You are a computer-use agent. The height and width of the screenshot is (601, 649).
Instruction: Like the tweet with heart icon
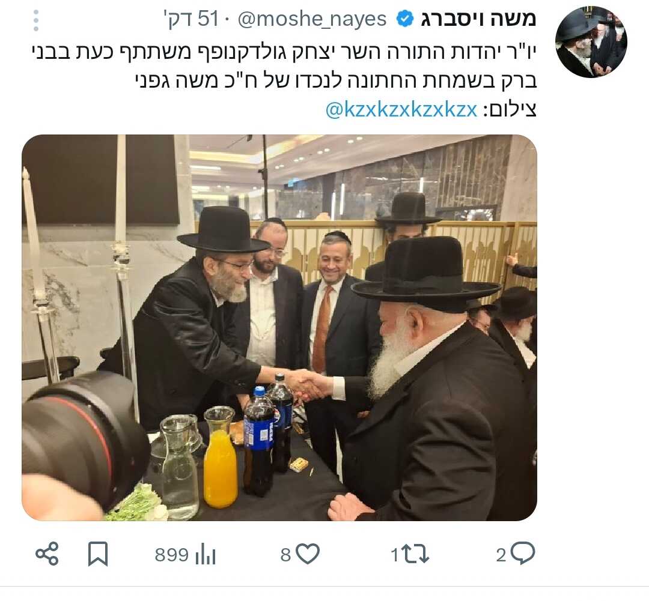pos(308,554)
